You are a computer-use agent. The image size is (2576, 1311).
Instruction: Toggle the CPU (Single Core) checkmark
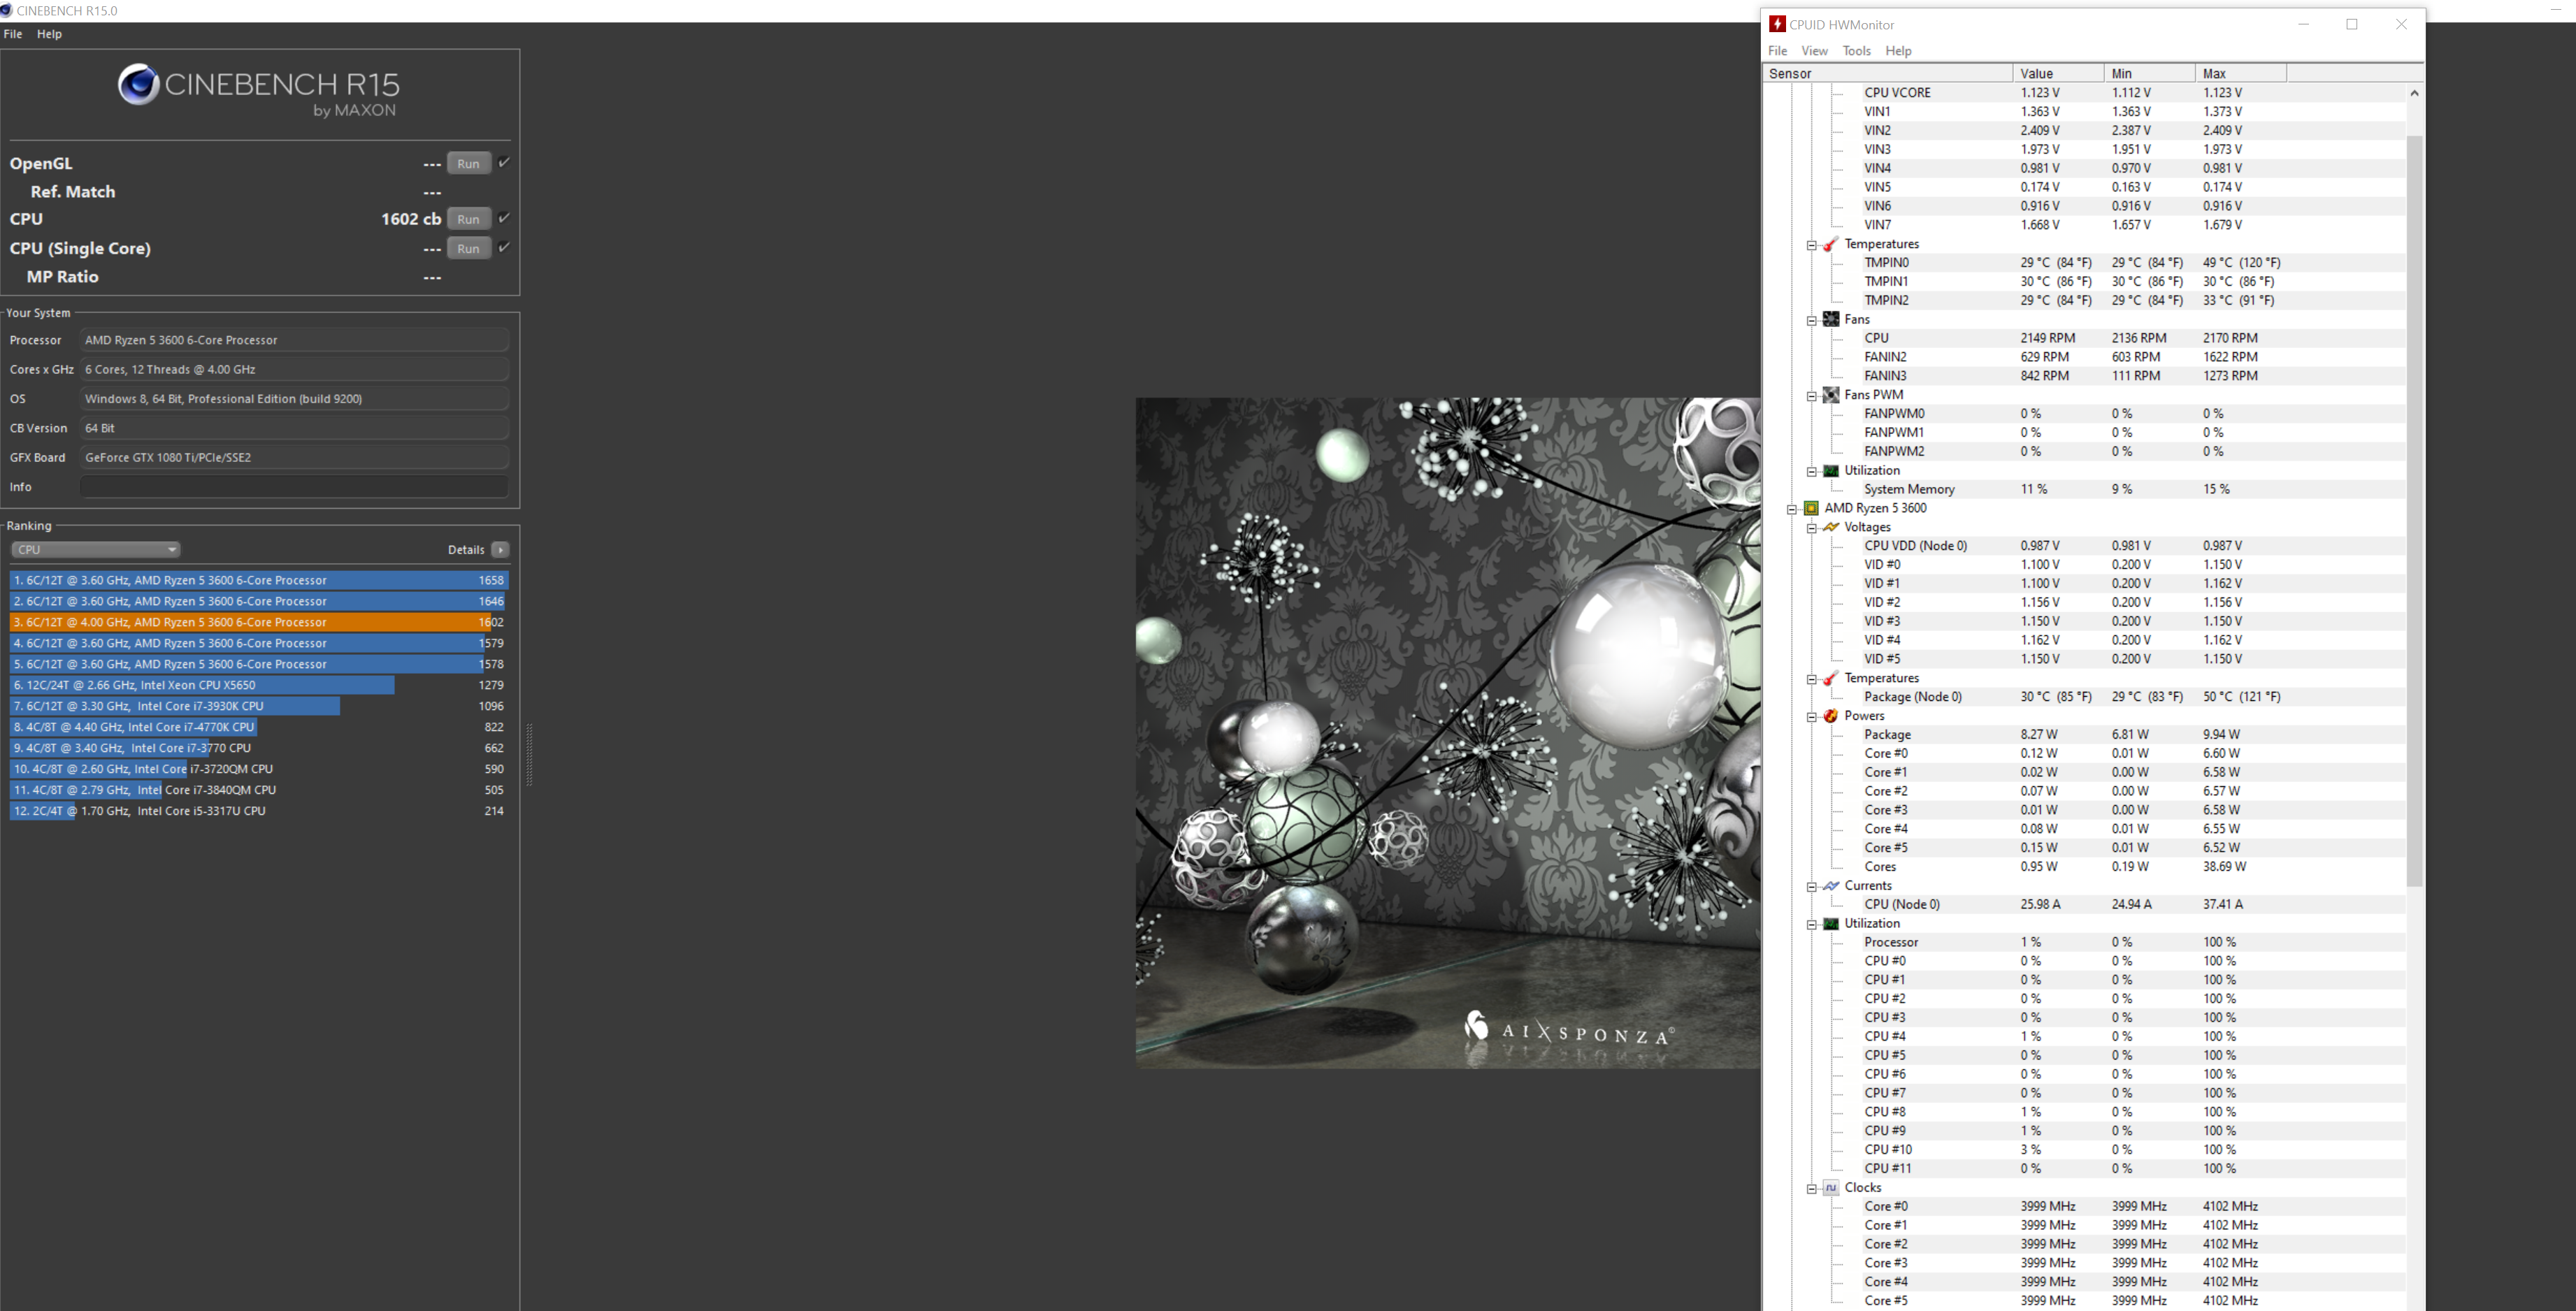tap(504, 247)
